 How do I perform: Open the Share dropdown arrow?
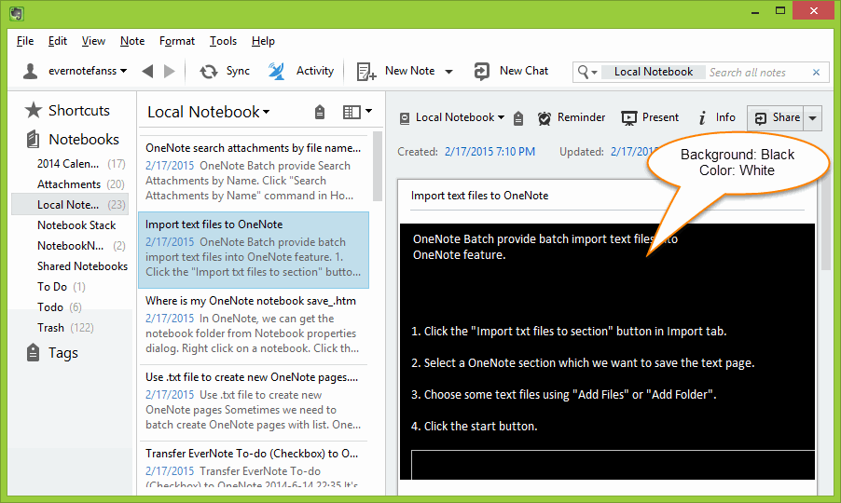(813, 118)
